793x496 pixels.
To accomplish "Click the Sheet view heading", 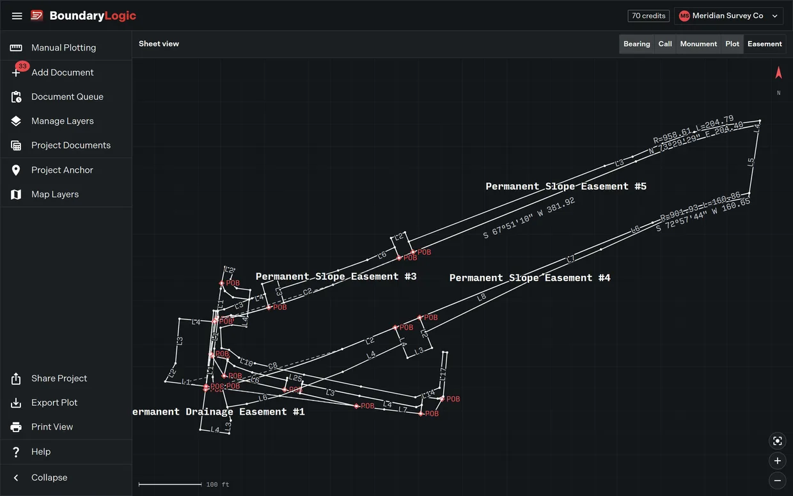I will pyautogui.click(x=159, y=44).
